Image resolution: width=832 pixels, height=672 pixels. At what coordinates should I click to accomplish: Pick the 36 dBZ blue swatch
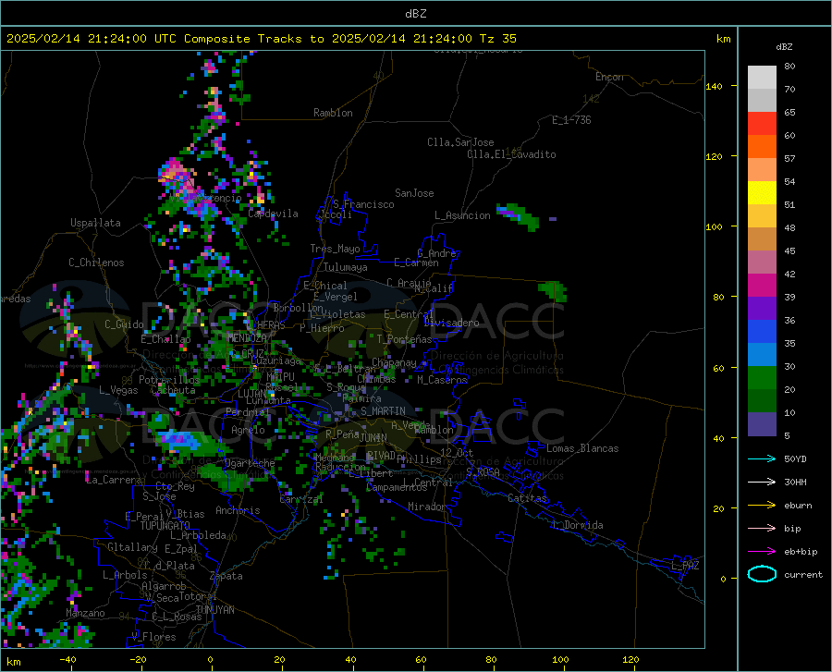tap(762, 332)
